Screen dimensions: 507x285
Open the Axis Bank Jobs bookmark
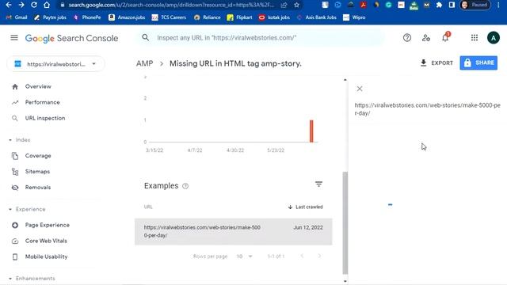[x=316, y=17]
